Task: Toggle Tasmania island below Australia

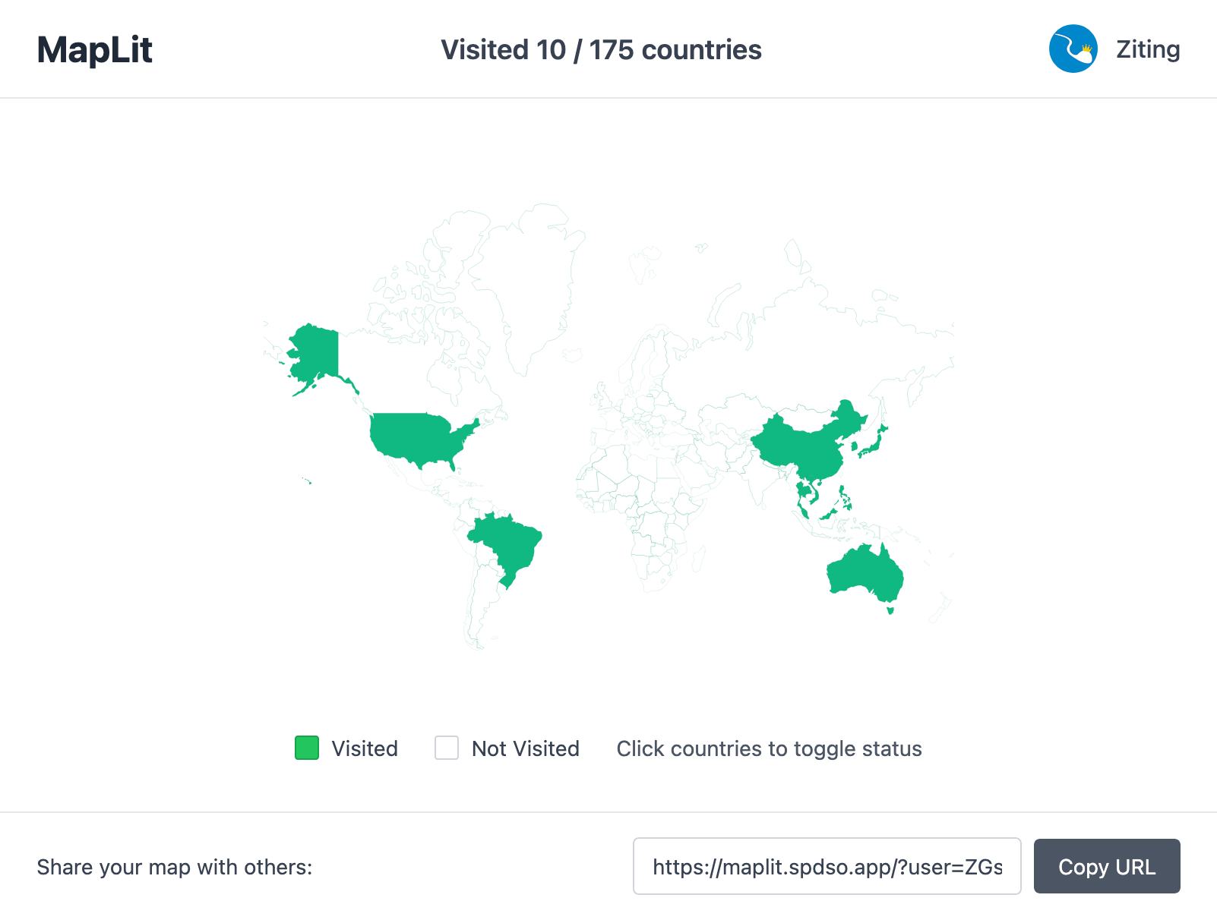Action: [890, 610]
